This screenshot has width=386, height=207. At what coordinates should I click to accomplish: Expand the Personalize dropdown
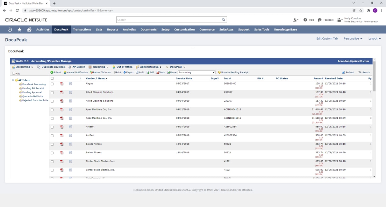353,38
